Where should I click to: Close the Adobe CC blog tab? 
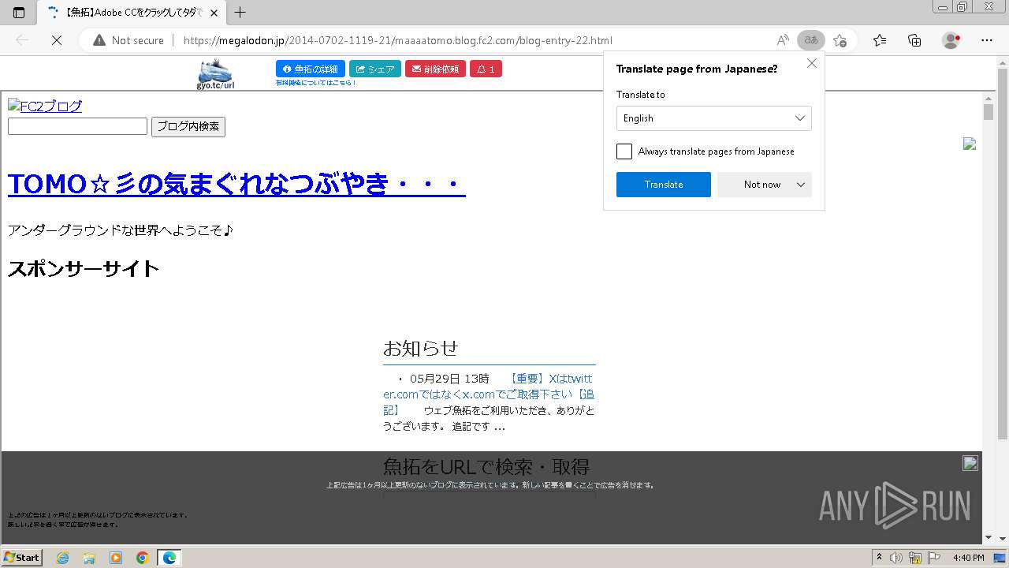214,13
